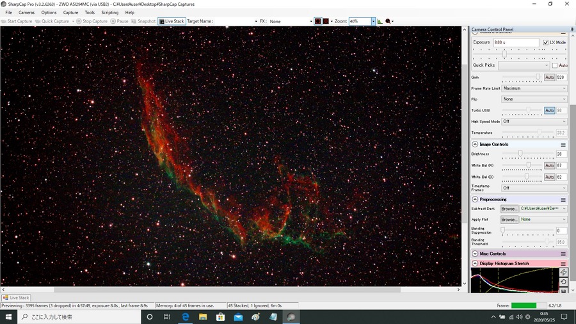Expand the Misc Controls section
This screenshot has width=576, height=324.
point(475,254)
